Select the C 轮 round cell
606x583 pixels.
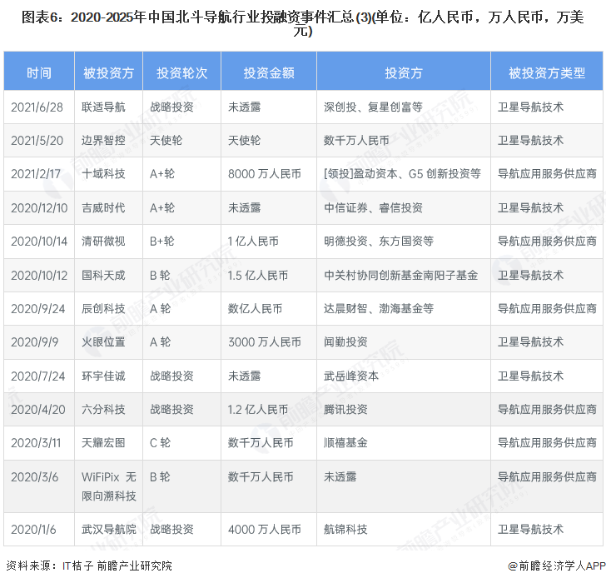click(160, 442)
